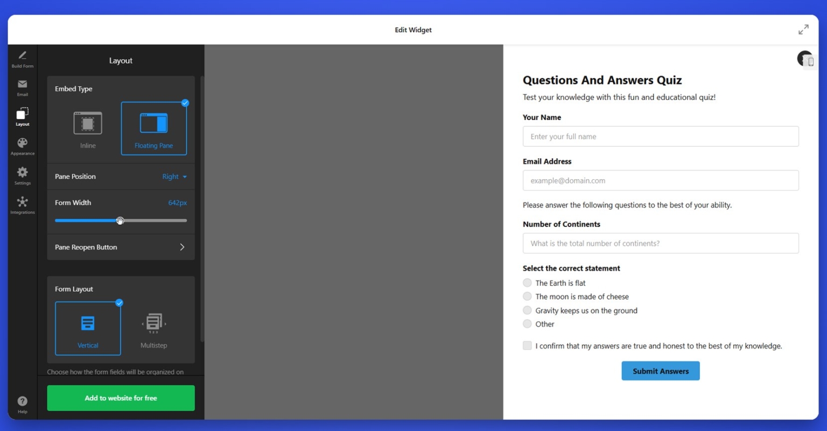827x431 pixels.
Task: Click the Enter your full name field
Action: click(661, 136)
